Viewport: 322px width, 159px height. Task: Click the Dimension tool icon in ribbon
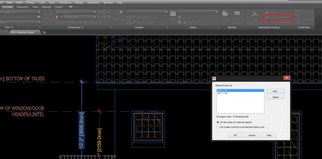tap(48, 14)
